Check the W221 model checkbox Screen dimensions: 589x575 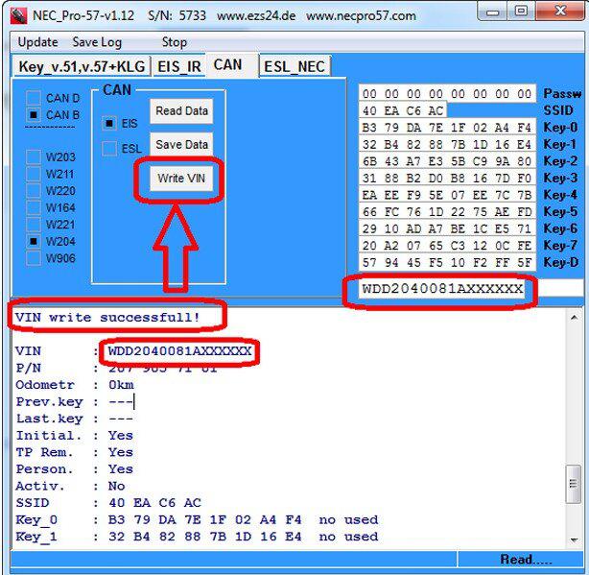(x=34, y=225)
